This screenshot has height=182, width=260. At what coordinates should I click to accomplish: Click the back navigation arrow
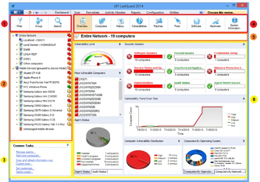point(37,13)
